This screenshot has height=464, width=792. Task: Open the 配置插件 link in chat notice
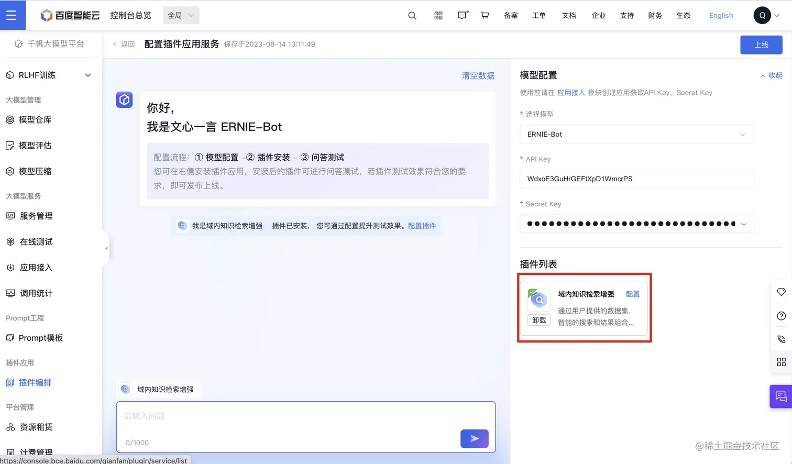click(x=422, y=226)
